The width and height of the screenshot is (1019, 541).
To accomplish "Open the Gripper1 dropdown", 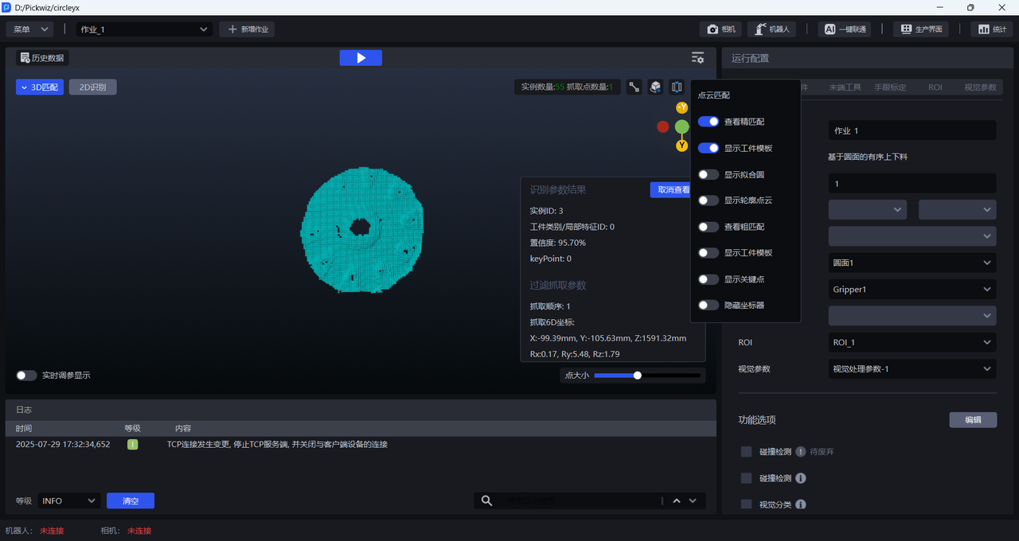I will pos(912,290).
